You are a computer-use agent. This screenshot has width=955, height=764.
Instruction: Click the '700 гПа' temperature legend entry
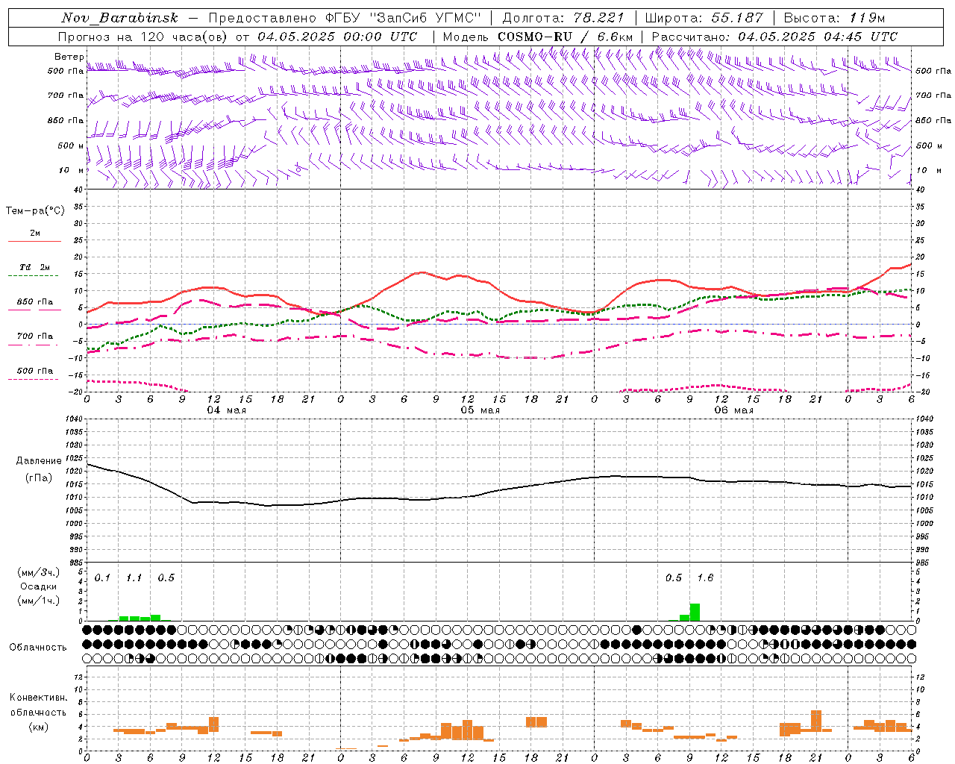[35, 336]
